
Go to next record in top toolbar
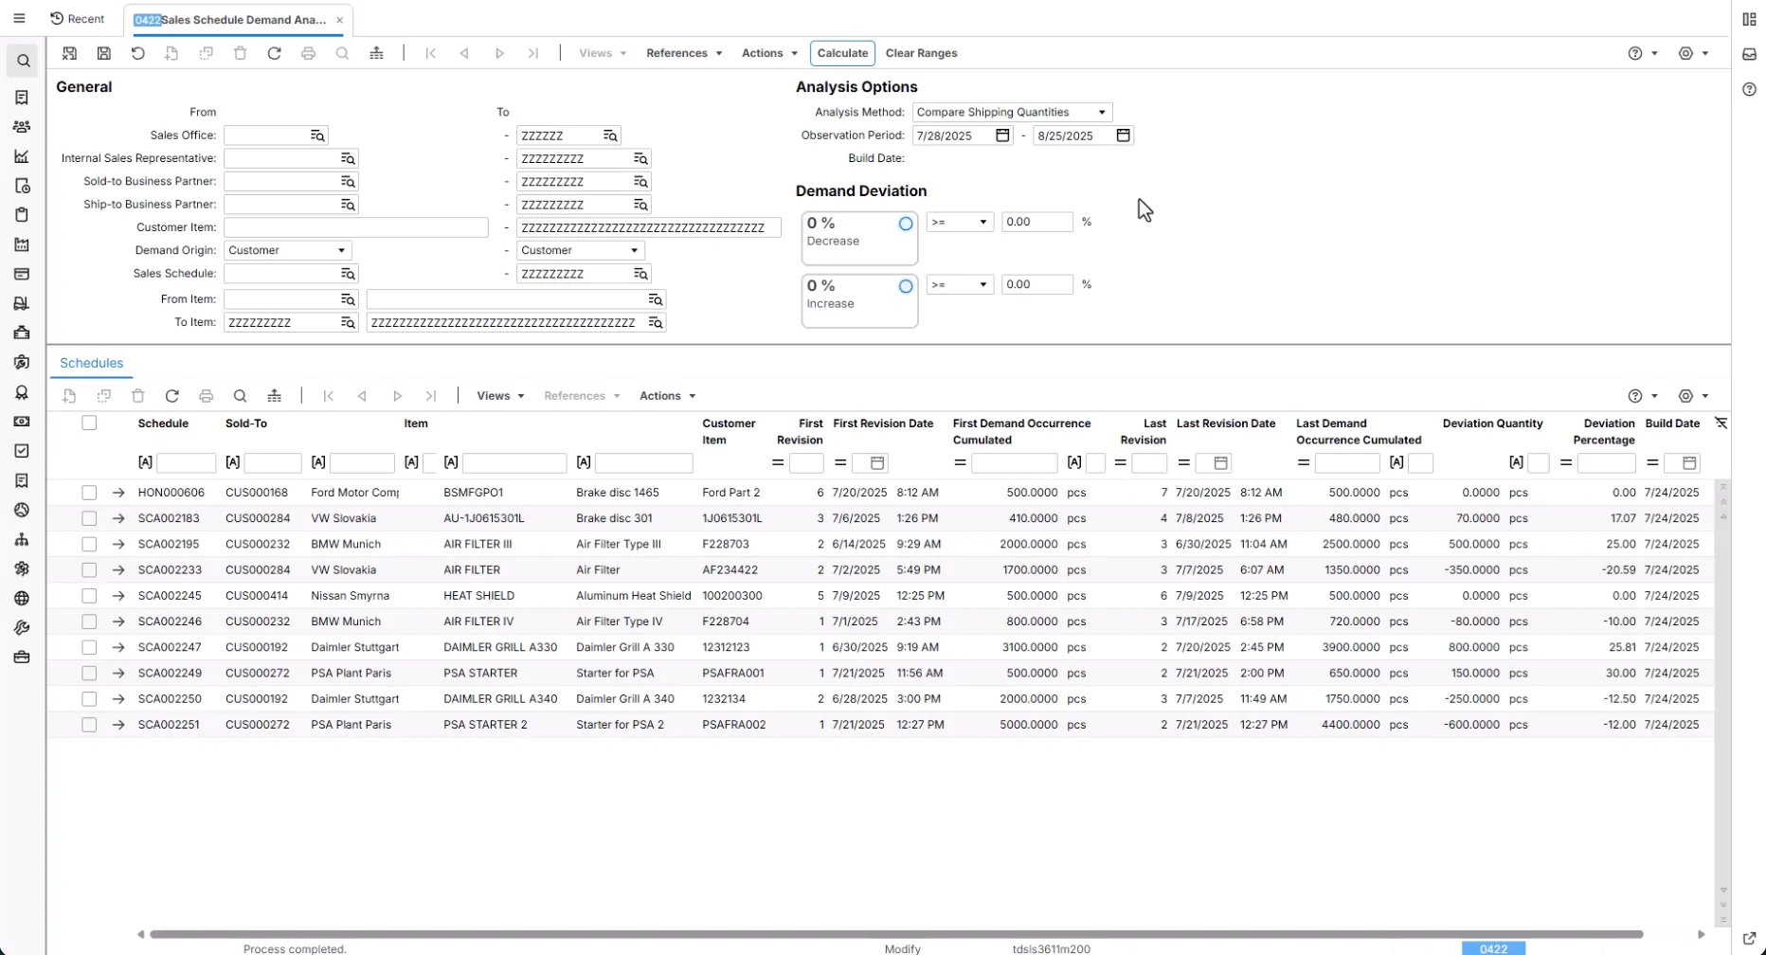(x=499, y=53)
